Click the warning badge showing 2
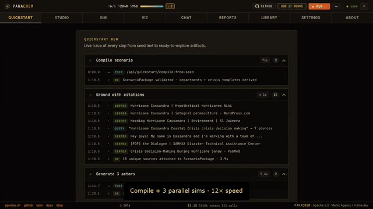 coord(170,6)
